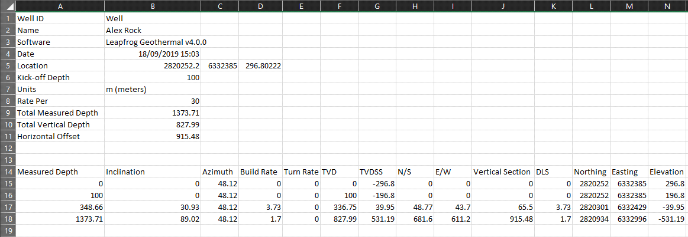The image size is (688, 237).
Task: Click Total Measured Depth value 1373.71 in column B
Action: click(151, 113)
